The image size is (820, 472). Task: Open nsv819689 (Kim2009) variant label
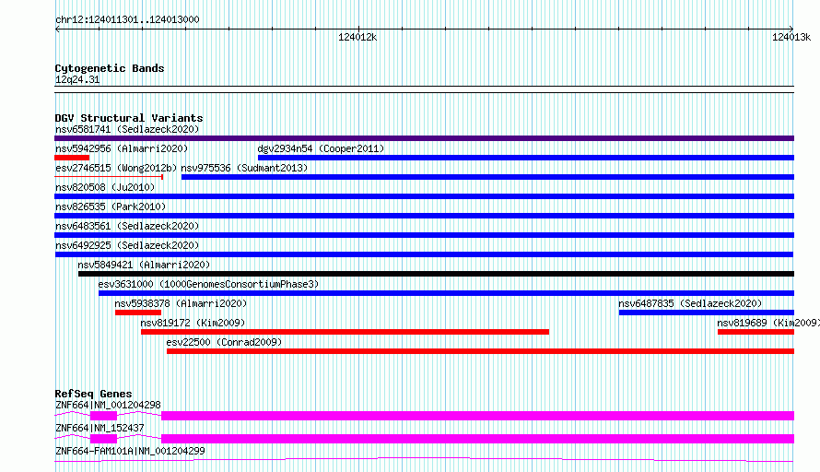(x=767, y=323)
